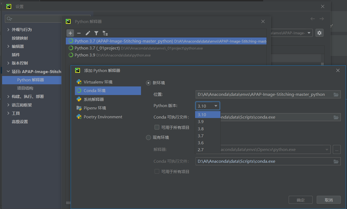The image size is (347, 209).
Task: Choose Python version 3.8 from list
Action: point(208,129)
